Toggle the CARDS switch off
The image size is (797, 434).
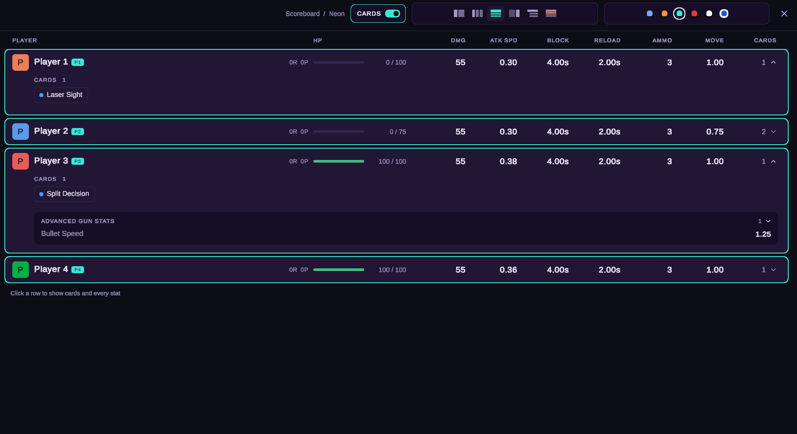[392, 14]
